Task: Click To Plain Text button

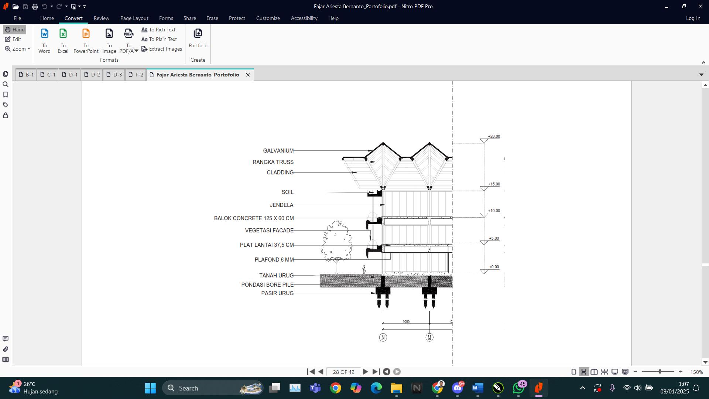Action: (x=159, y=39)
